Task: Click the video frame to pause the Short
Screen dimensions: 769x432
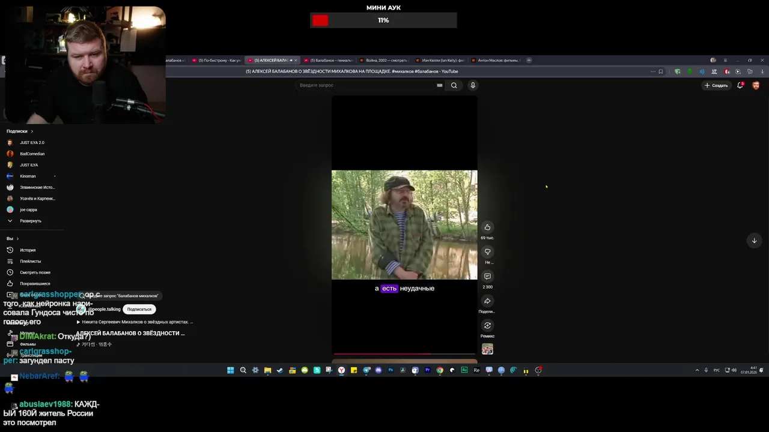Action: 404,225
